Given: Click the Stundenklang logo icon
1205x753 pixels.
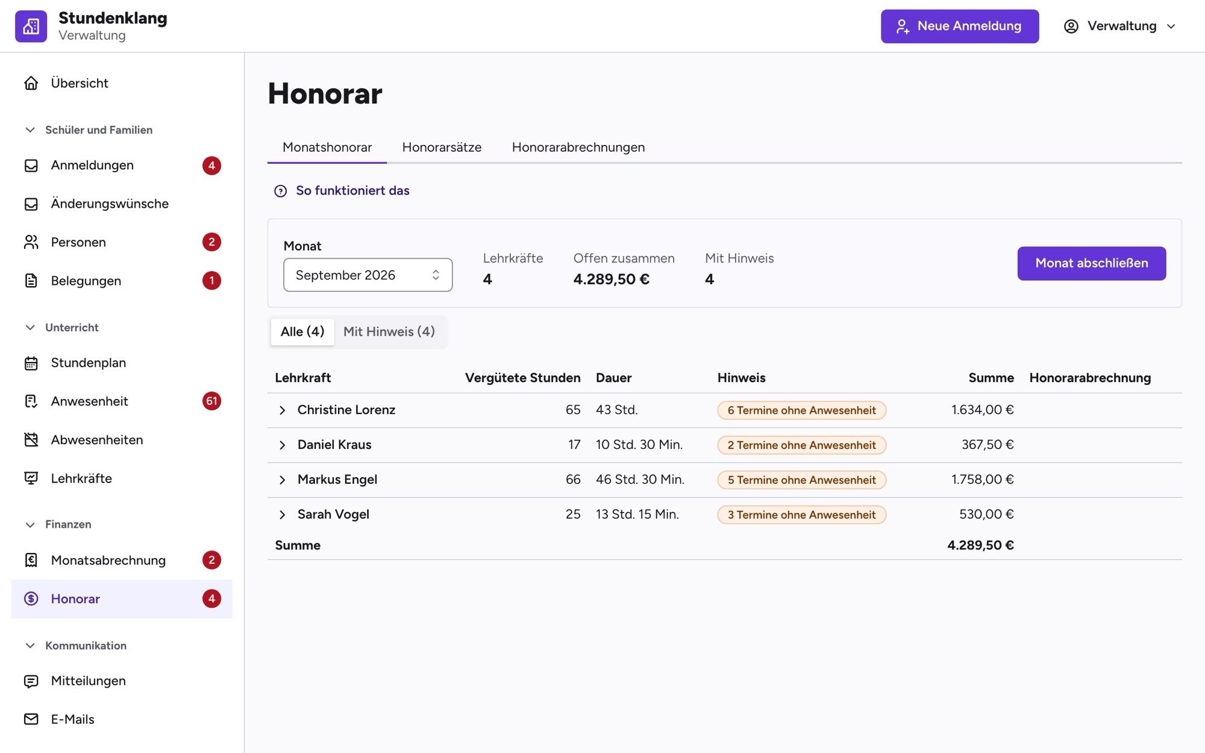Looking at the screenshot, I should 31,26.
